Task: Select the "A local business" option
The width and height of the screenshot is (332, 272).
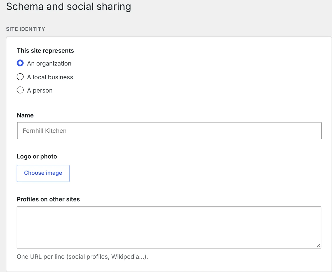Action: click(x=20, y=77)
